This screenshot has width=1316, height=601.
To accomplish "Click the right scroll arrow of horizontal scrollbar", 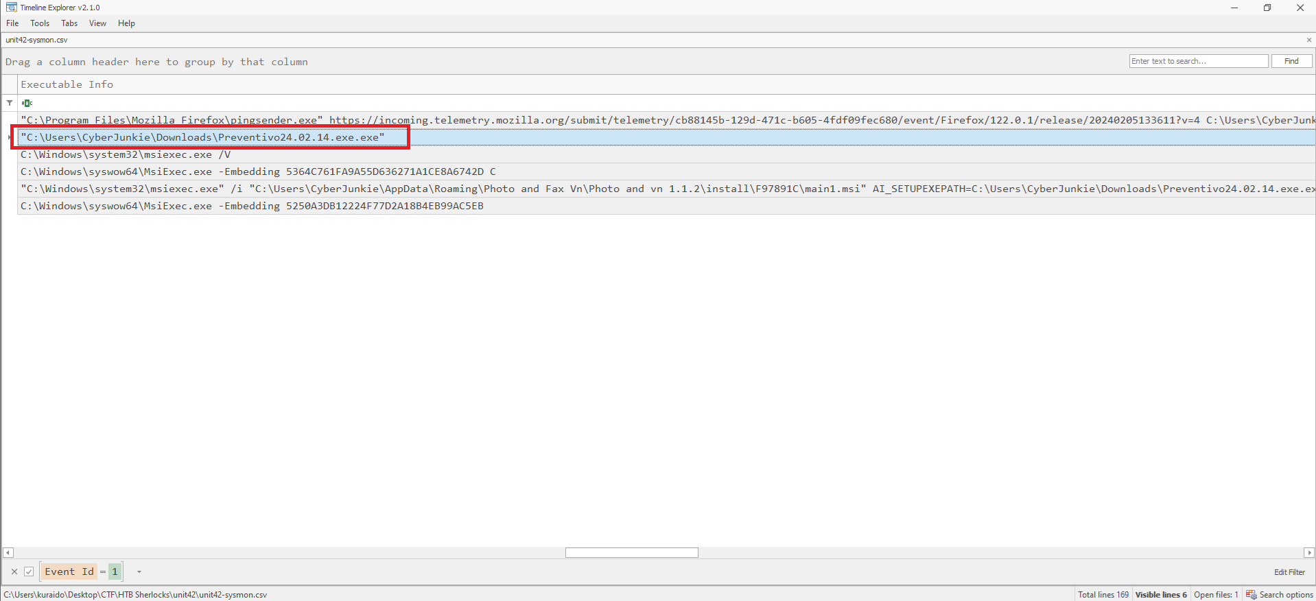I will [1308, 553].
